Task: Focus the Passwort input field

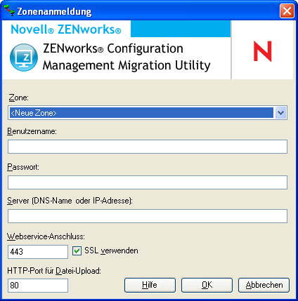Action: click(x=148, y=182)
